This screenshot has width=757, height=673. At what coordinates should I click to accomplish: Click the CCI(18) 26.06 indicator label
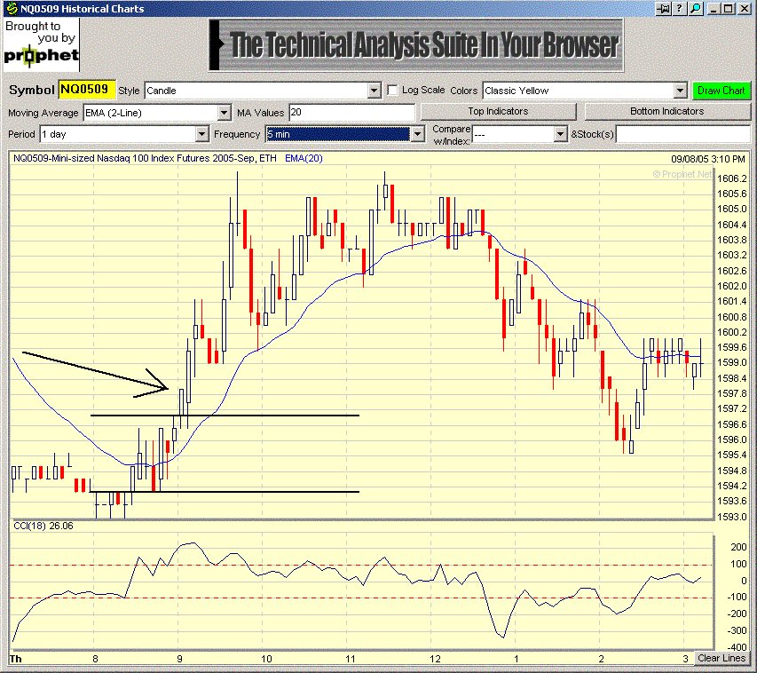(43, 526)
